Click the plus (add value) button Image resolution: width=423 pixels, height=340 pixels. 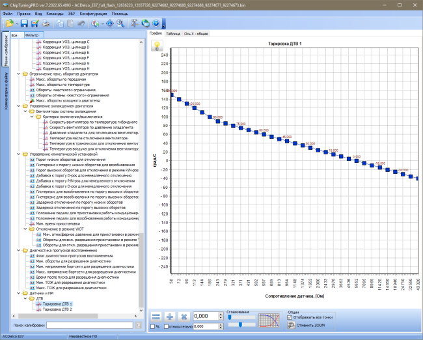click(170, 317)
